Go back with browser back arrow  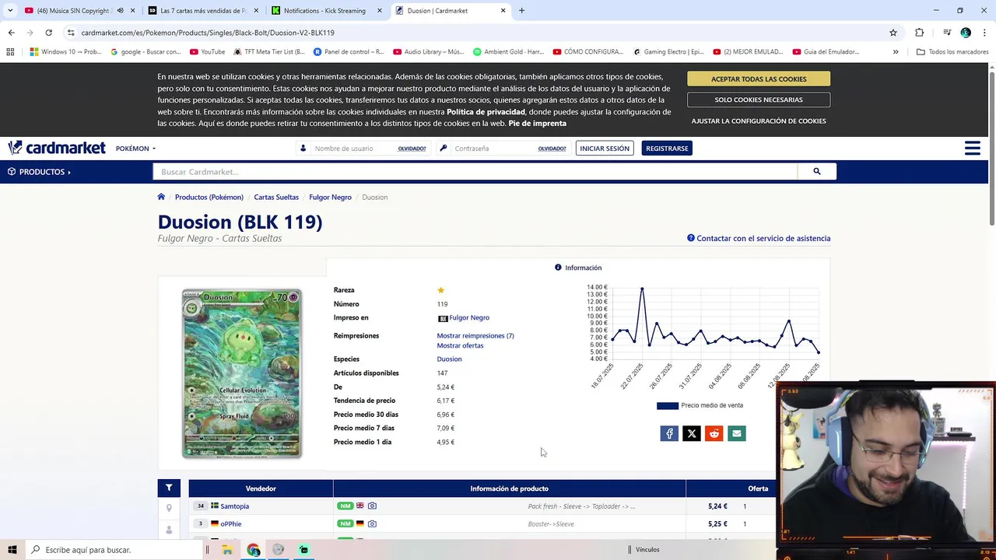11,33
